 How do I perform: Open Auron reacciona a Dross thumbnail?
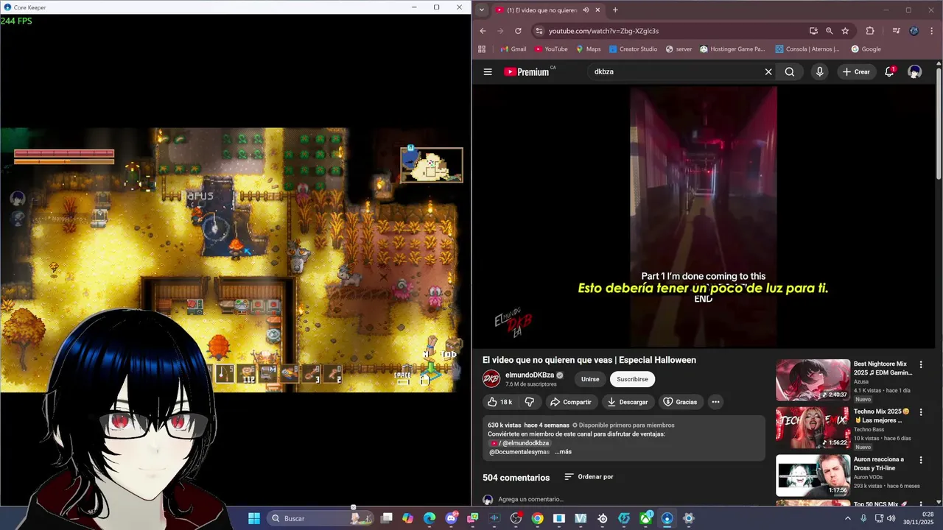coord(813,476)
